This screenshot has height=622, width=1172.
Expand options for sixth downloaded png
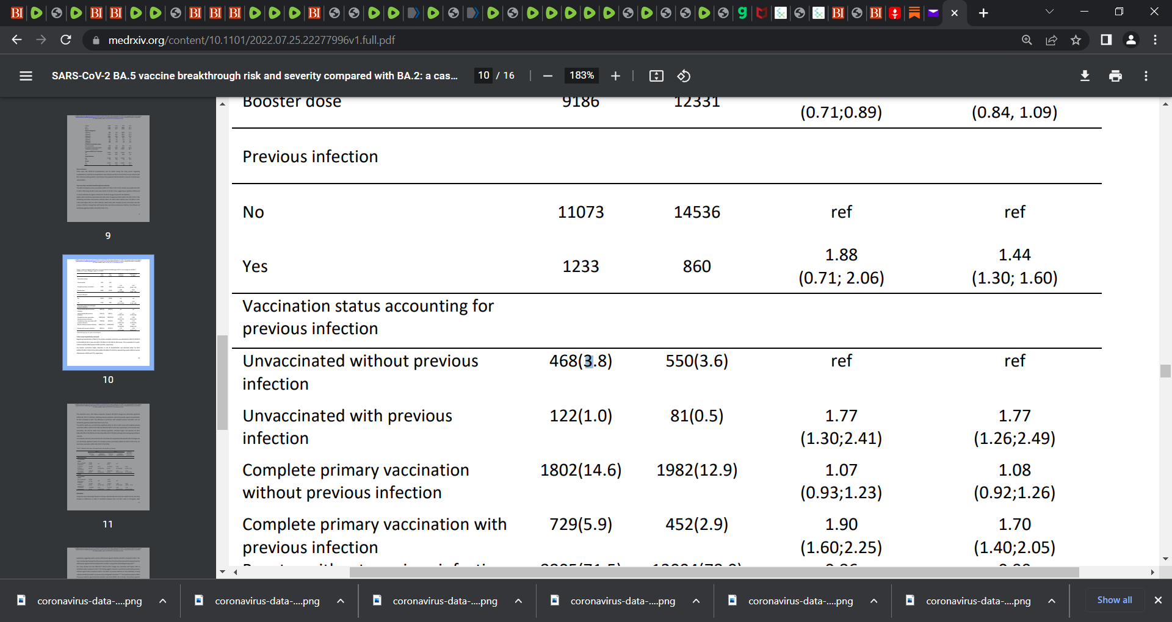pos(1051,601)
